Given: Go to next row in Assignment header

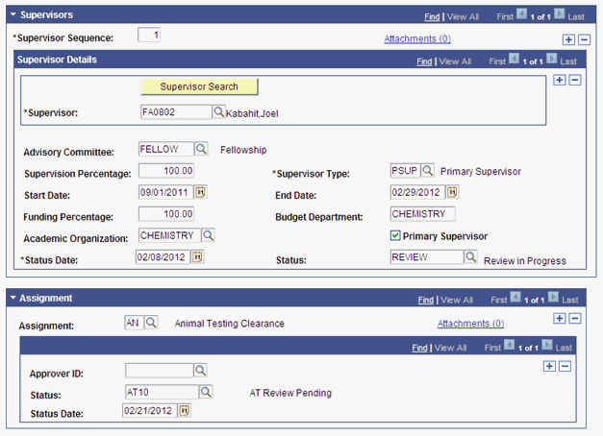Looking at the screenshot, I should pyautogui.click(x=553, y=298).
